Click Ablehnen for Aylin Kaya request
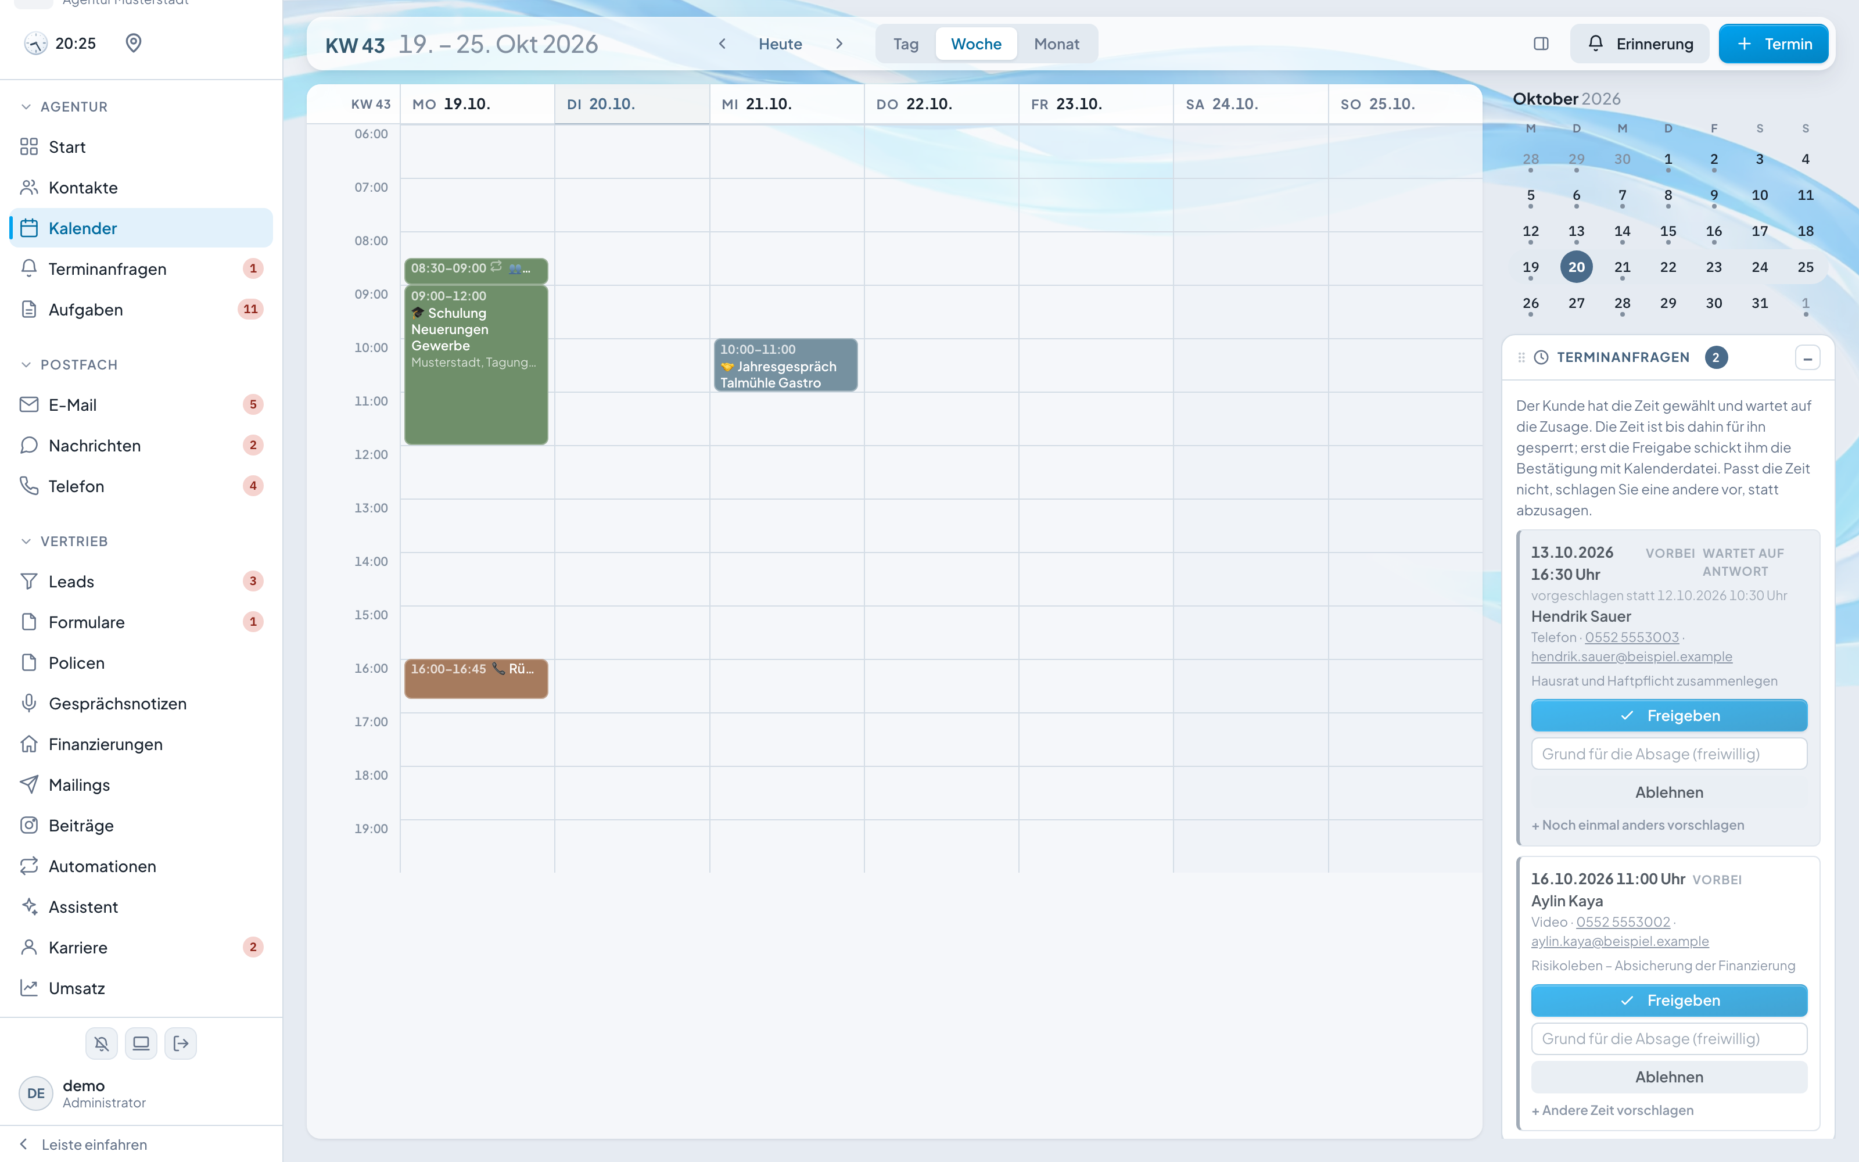Image resolution: width=1859 pixels, height=1162 pixels. pos(1668,1077)
